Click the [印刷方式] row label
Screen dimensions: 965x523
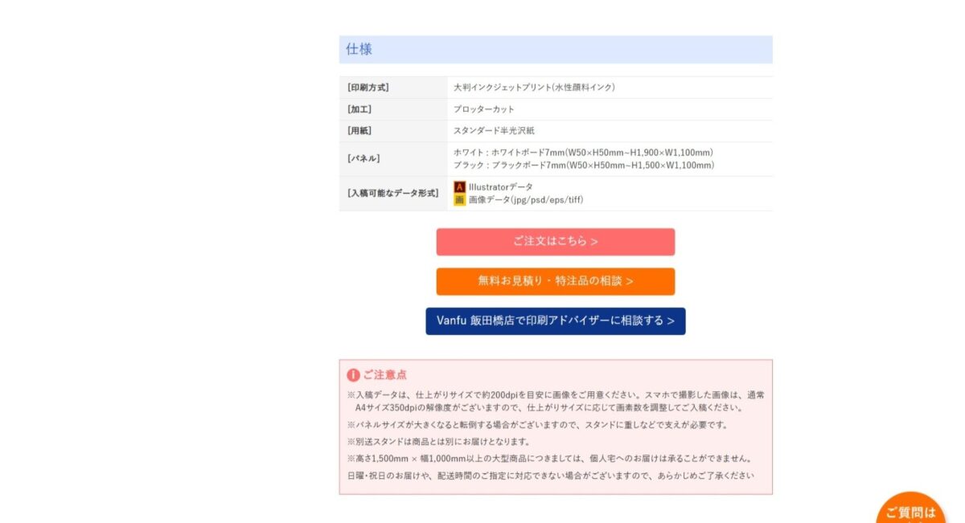tap(368, 88)
